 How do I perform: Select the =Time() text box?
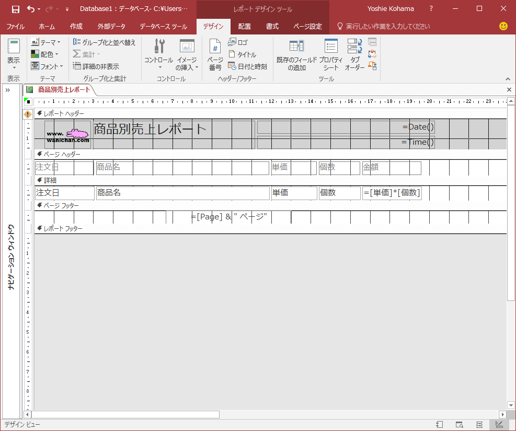(x=346, y=142)
